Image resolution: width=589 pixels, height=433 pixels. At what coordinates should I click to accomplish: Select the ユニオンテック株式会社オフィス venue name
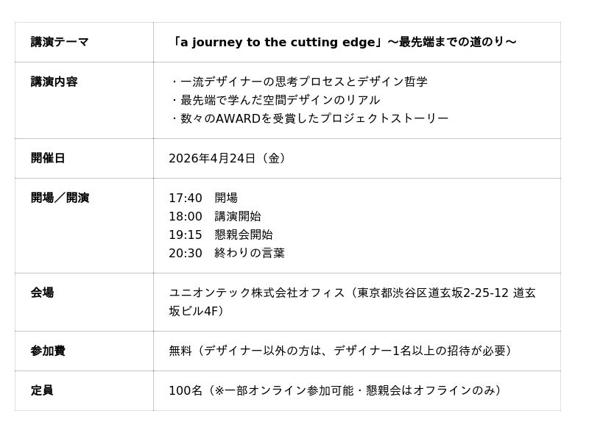coord(258,293)
